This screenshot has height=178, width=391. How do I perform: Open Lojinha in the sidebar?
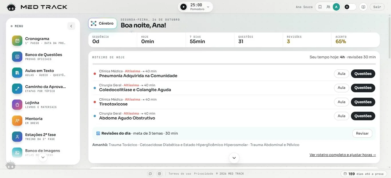tap(43, 105)
